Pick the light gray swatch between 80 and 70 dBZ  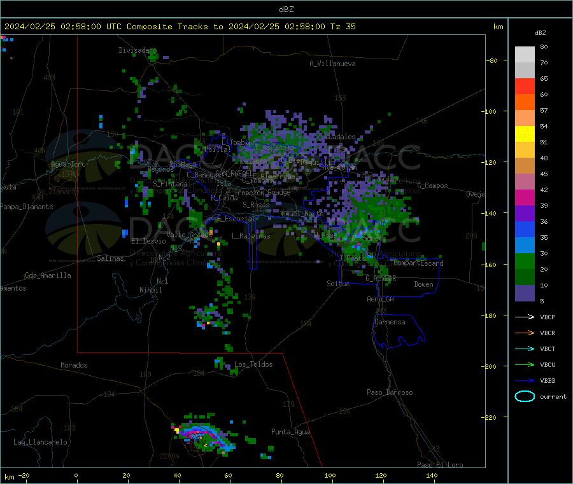tap(525, 55)
